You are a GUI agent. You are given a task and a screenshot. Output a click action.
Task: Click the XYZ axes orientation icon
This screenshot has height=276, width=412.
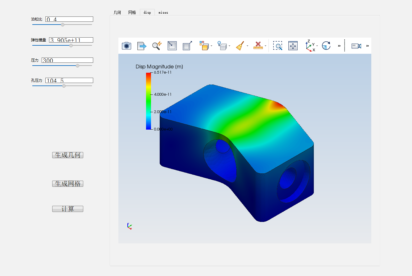point(310,46)
